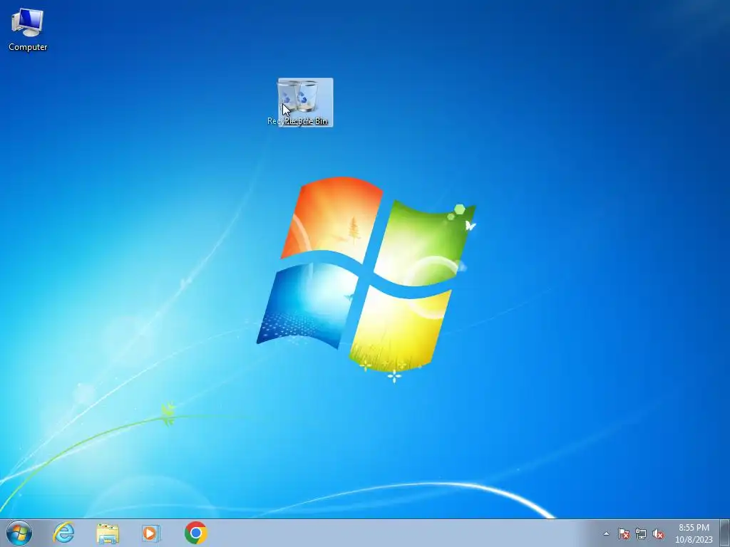Viewport: 730px width, 547px height.
Task: Click the muted volume speaker icon
Action: click(658, 533)
